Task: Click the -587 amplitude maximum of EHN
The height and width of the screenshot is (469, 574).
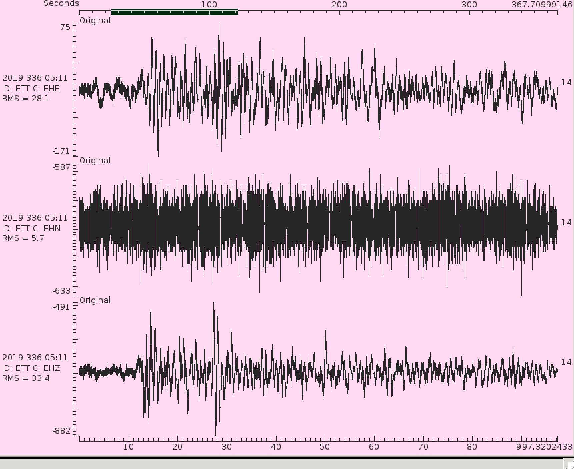Action: 61,167
